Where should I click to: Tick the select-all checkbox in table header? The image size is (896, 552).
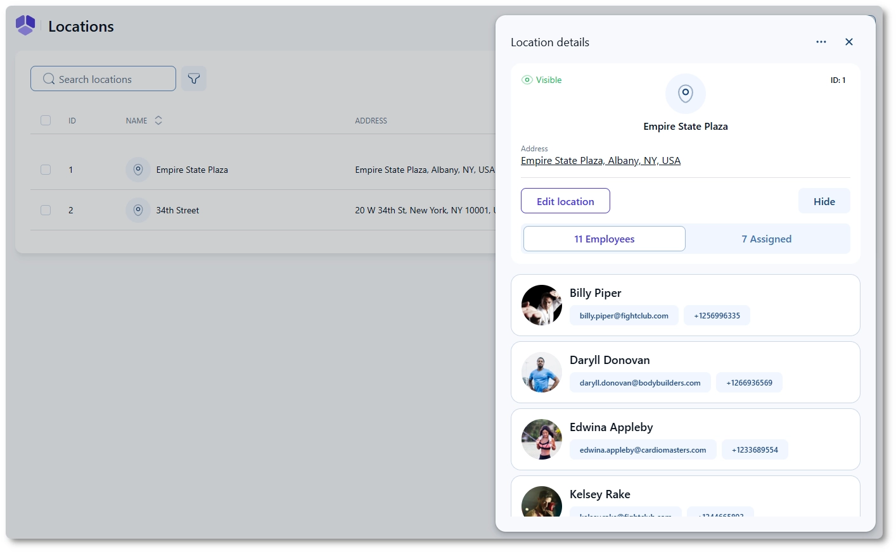point(46,120)
